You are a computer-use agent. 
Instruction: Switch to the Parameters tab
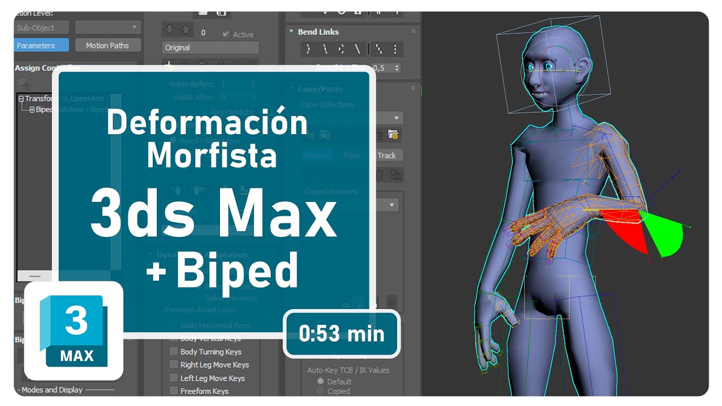pyautogui.click(x=41, y=45)
